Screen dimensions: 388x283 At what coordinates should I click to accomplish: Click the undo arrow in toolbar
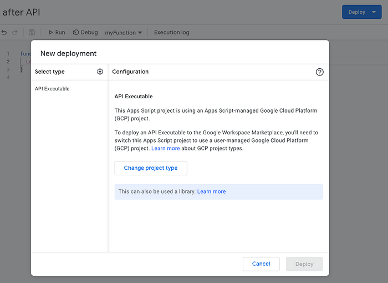4,33
